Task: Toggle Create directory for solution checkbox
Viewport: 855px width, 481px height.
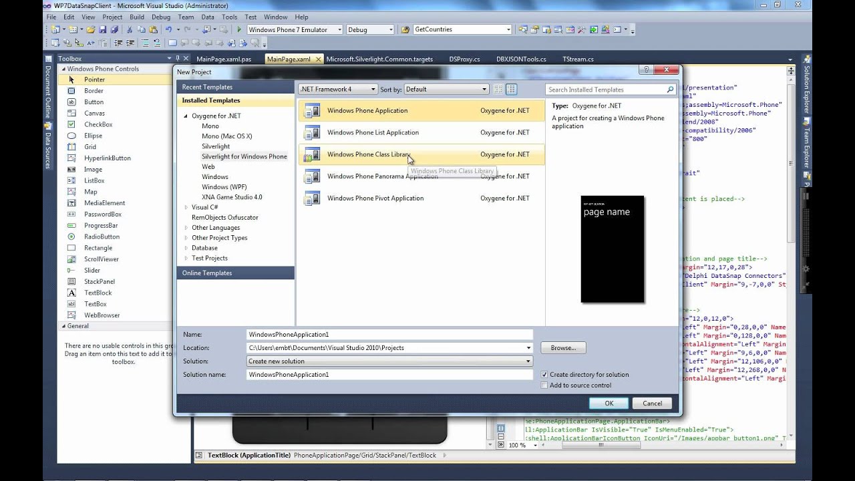Action: pyautogui.click(x=544, y=375)
